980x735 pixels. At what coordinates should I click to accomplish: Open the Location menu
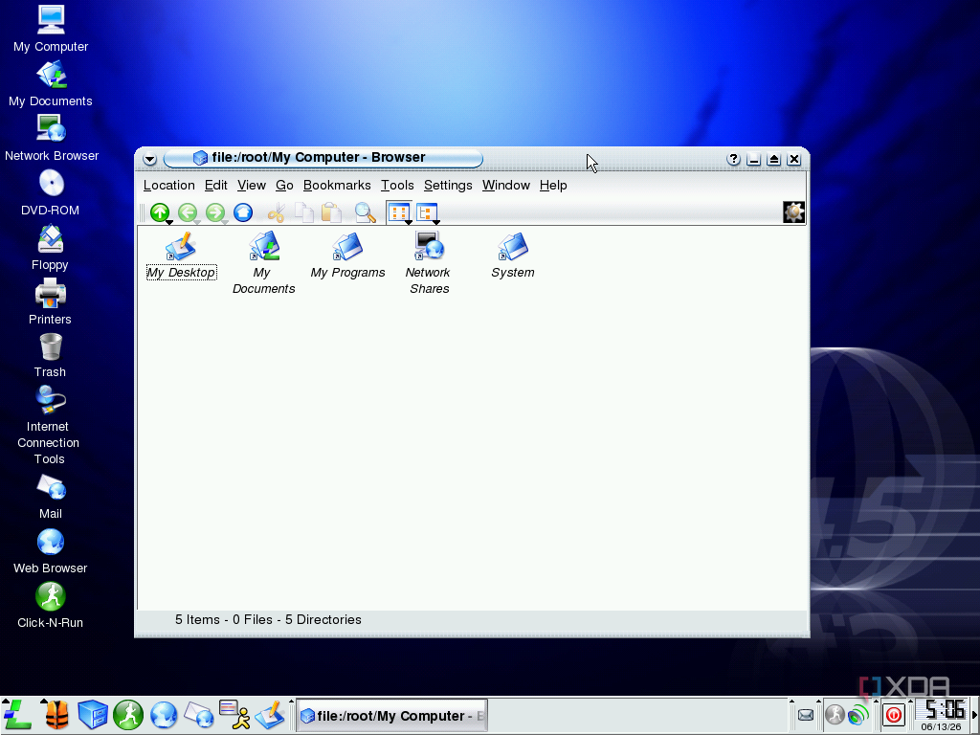[168, 185]
